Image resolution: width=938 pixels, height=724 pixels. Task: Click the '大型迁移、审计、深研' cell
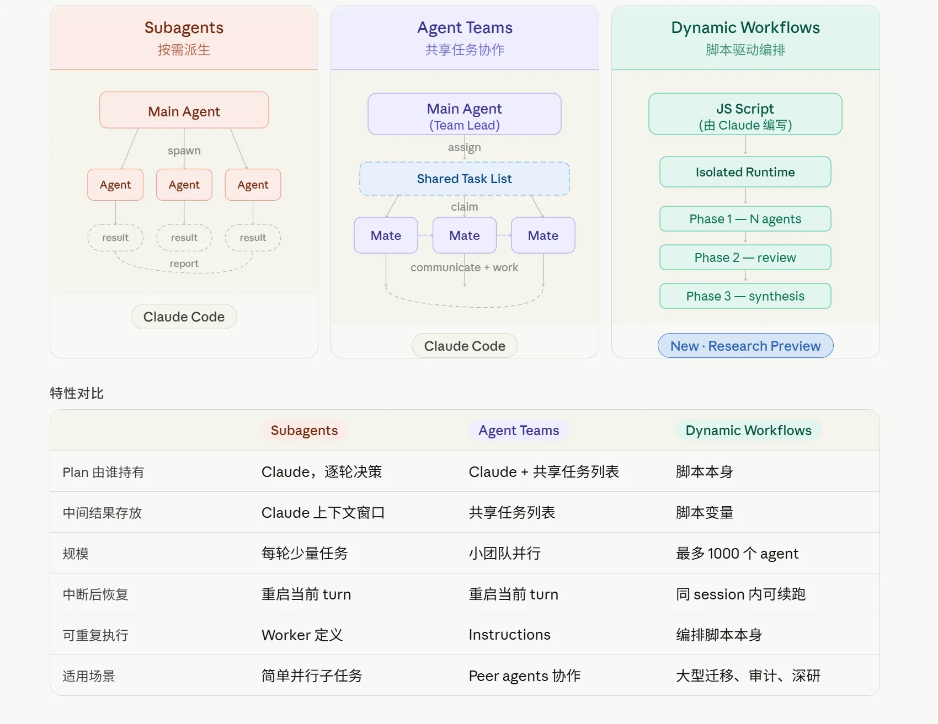748,676
